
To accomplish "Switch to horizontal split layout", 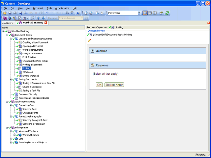I will tap(150, 13).
